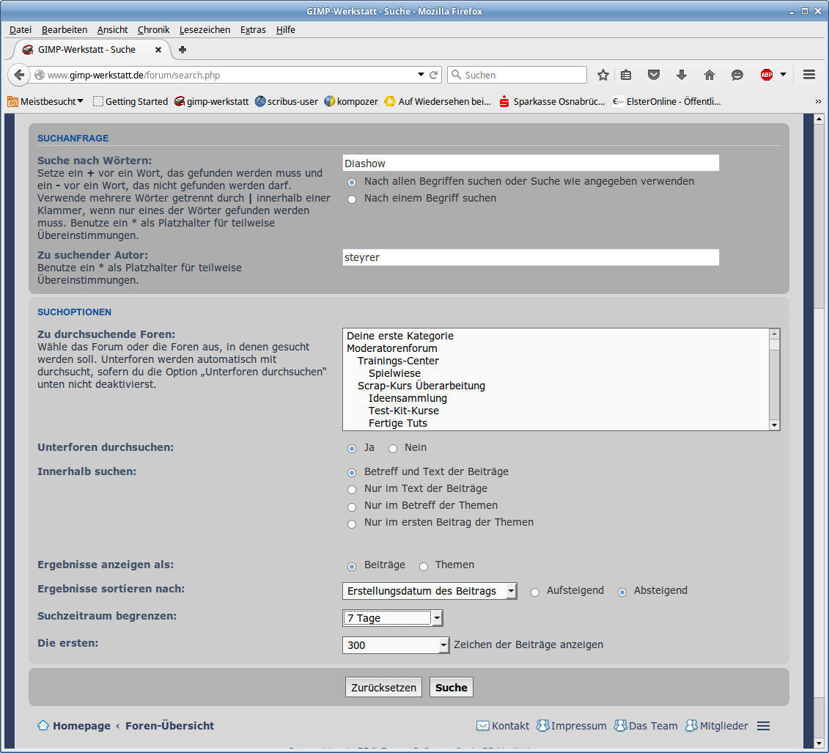Select Nein for Unterforen durchsuchen
Image resolution: width=829 pixels, height=753 pixels.
coord(393,449)
